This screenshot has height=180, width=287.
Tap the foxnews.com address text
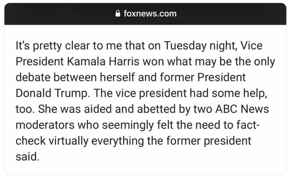coord(150,14)
